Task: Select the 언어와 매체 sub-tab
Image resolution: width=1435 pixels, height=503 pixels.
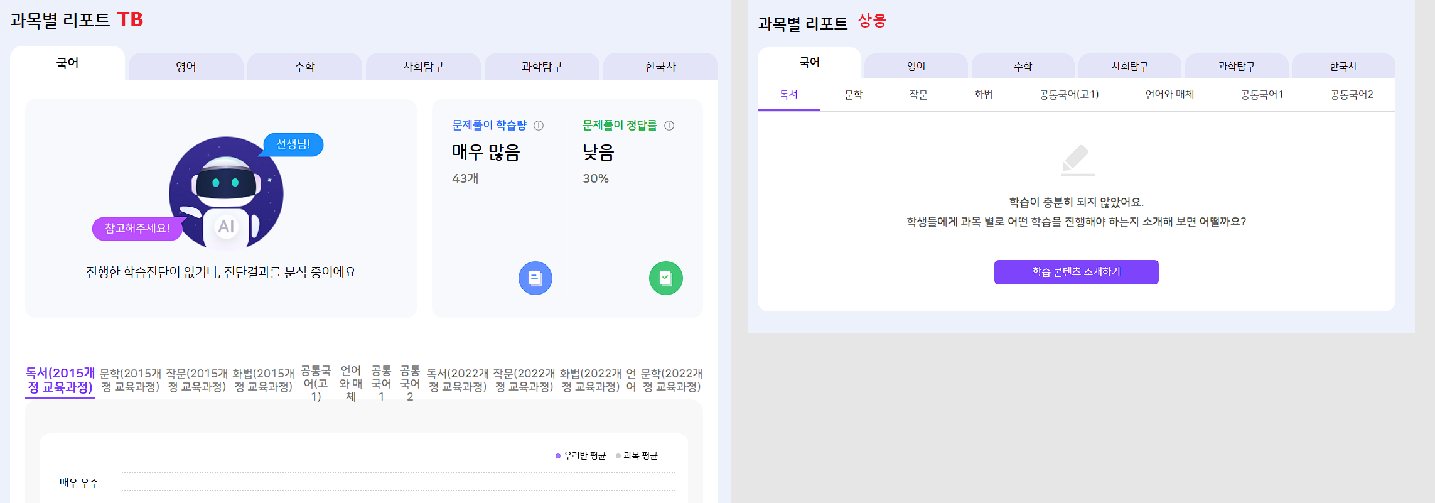Action: pos(1169,95)
